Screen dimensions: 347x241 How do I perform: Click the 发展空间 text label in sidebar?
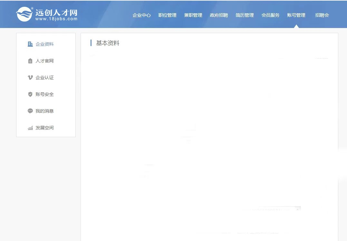point(44,128)
